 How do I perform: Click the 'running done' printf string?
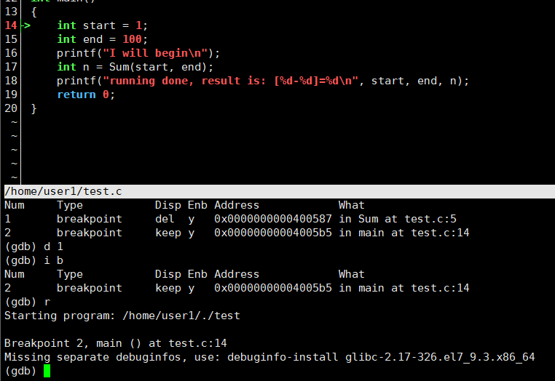[x=230, y=81]
